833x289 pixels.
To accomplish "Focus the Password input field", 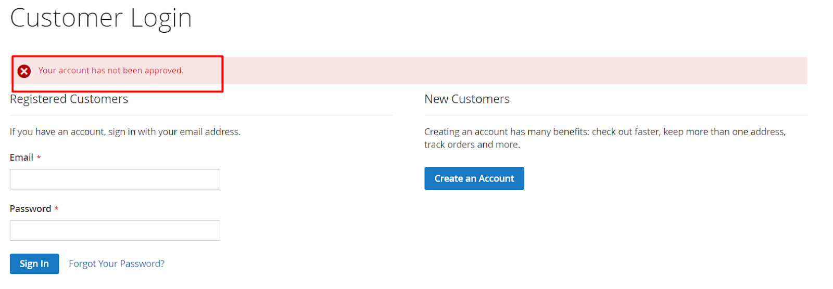I will [115, 230].
